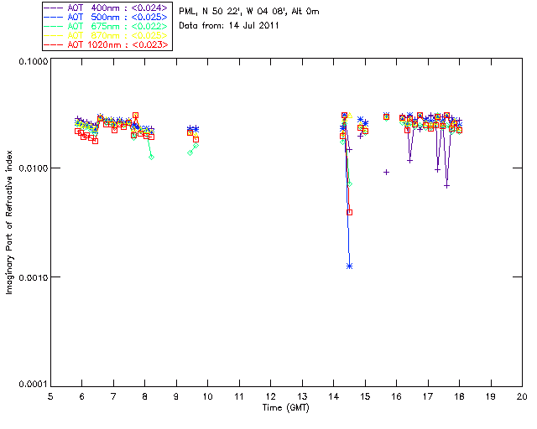Viewport: 537px width, 429px height.
Task: Click the 'Data from: 14 Jul 2011' text
Action: pos(229,26)
